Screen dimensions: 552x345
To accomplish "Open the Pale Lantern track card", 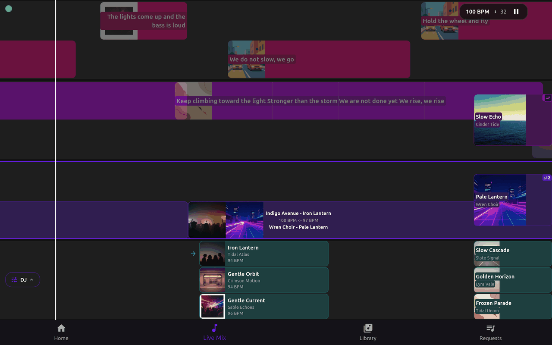I will 513,200.
